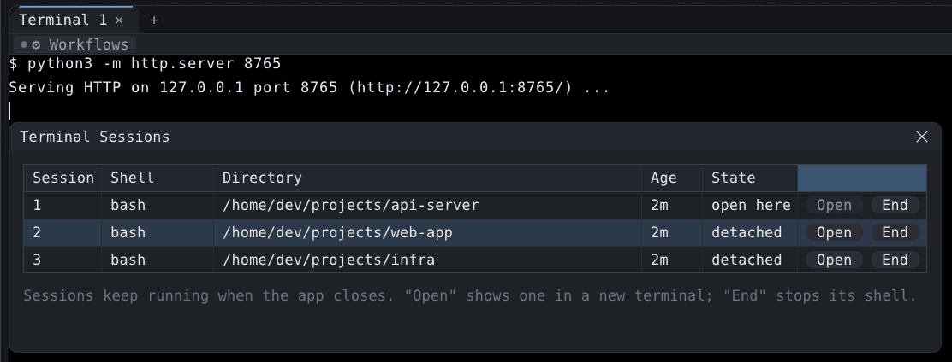The image size is (952, 362).
Task: Add a new terminal tab with plus
Action: click(x=154, y=20)
